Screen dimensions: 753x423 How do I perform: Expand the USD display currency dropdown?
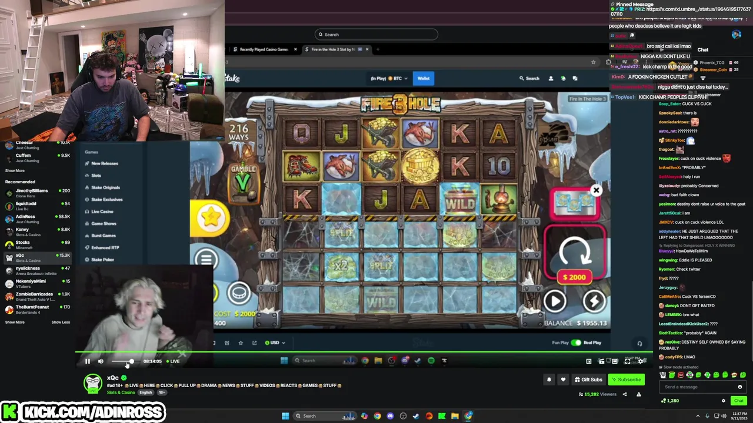tap(275, 343)
